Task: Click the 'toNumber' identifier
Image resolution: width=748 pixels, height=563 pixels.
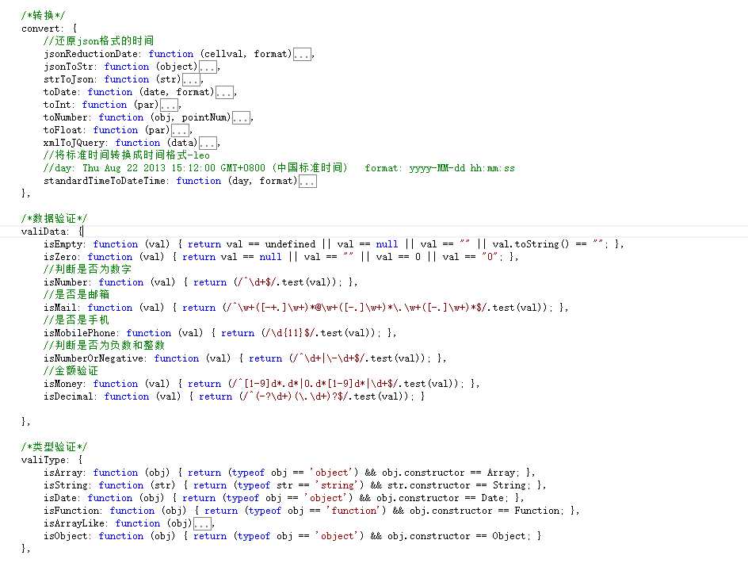Action: pos(65,117)
